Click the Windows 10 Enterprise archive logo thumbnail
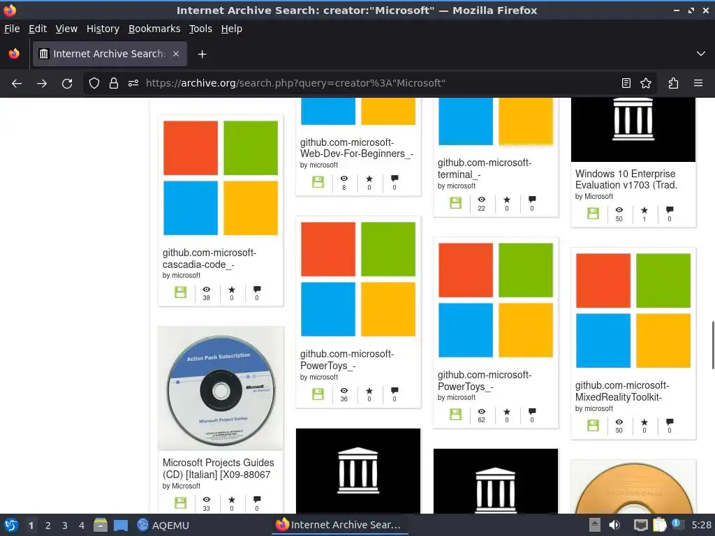Screen dimensions: 715x536 pyautogui.click(x=633, y=129)
